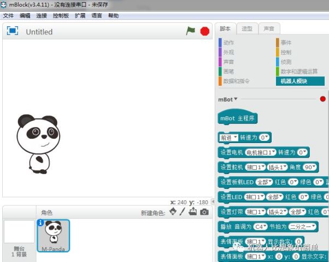329x262 pixels.
Task: Open the 连接 menu
Action: tap(42, 16)
